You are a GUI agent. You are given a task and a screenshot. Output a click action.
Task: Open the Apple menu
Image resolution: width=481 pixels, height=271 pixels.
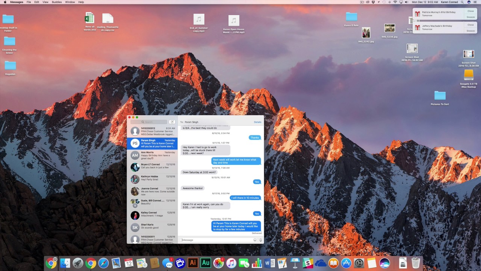click(x=5, y=2)
